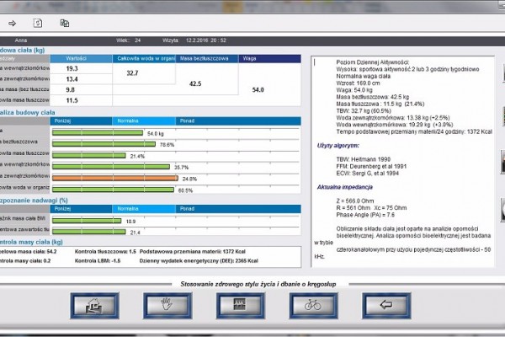Click the 'Wartości' column header
505x337 pixels.
(x=77, y=58)
